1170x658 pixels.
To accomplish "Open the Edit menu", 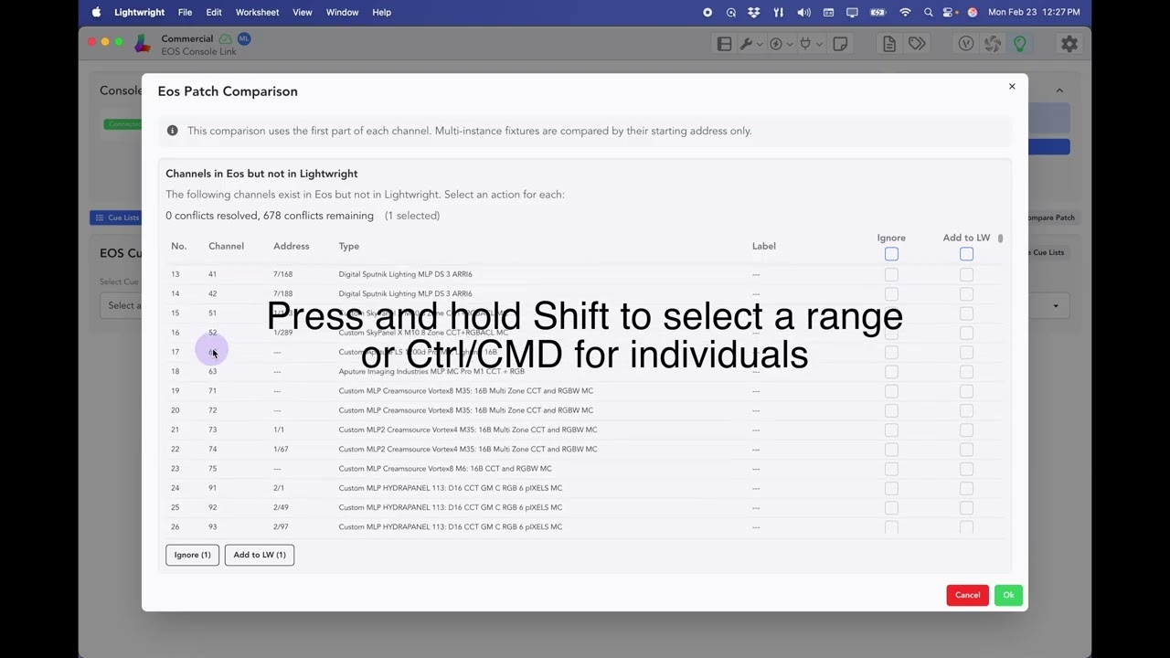I will [x=214, y=12].
